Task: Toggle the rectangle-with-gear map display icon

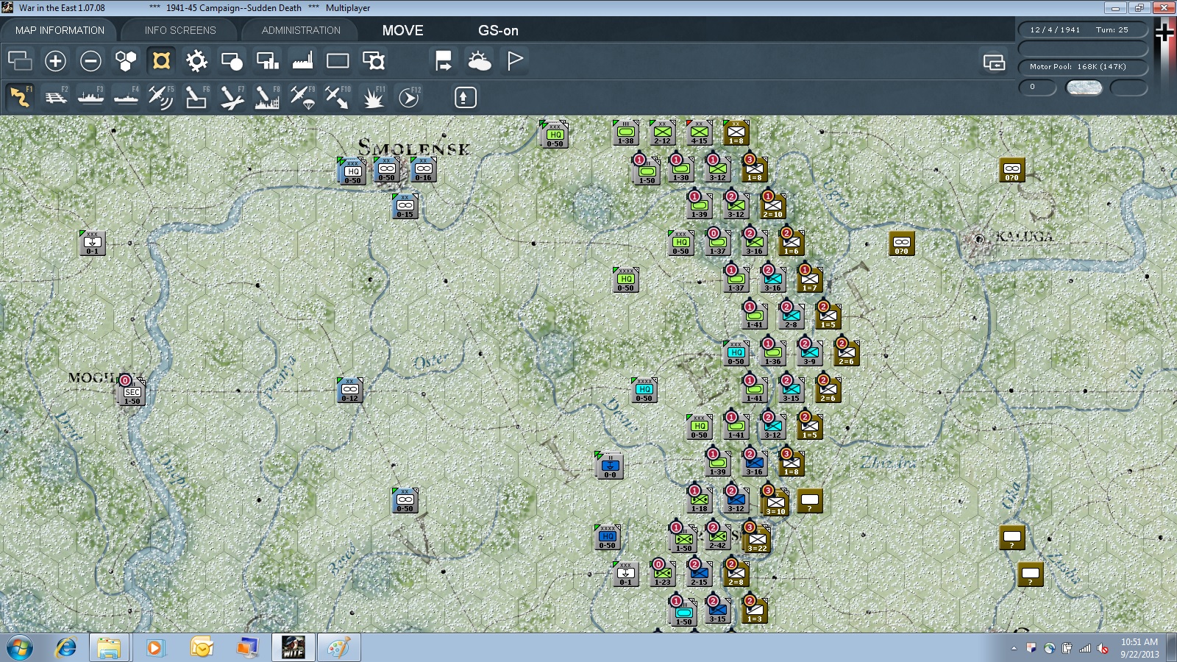Action: click(x=373, y=61)
